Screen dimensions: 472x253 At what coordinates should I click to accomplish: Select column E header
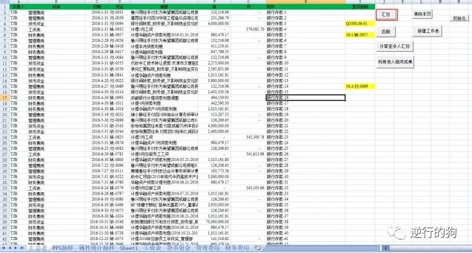164,2
